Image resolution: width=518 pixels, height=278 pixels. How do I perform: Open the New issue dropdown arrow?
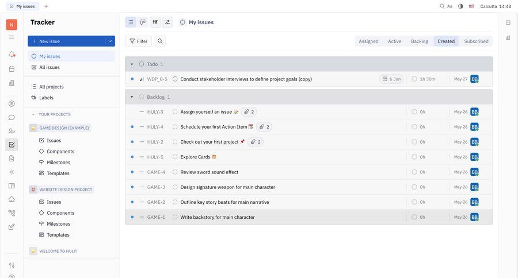click(110, 41)
